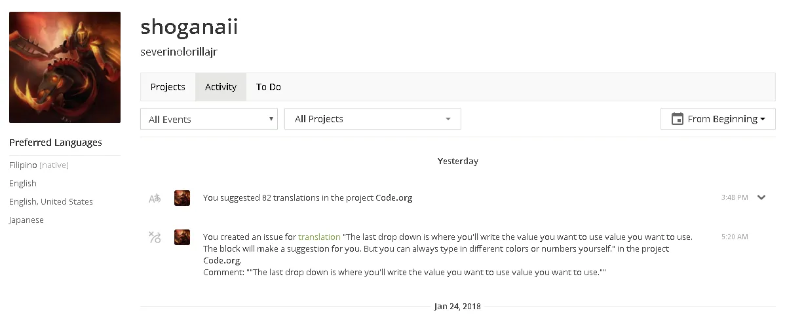
Task: Click the translation issue activity icon
Action: point(155,237)
